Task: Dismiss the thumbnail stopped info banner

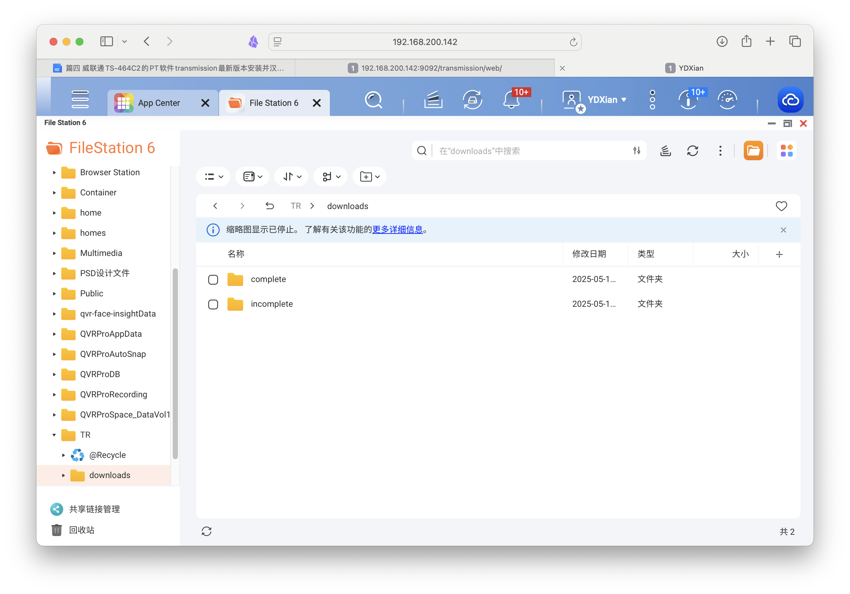Action: 784,230
